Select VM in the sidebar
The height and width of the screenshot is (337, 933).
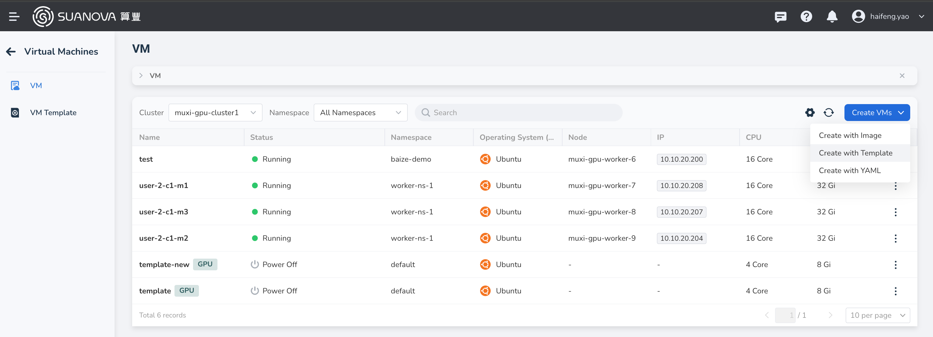pyautogui.click(x=36, y=86)
